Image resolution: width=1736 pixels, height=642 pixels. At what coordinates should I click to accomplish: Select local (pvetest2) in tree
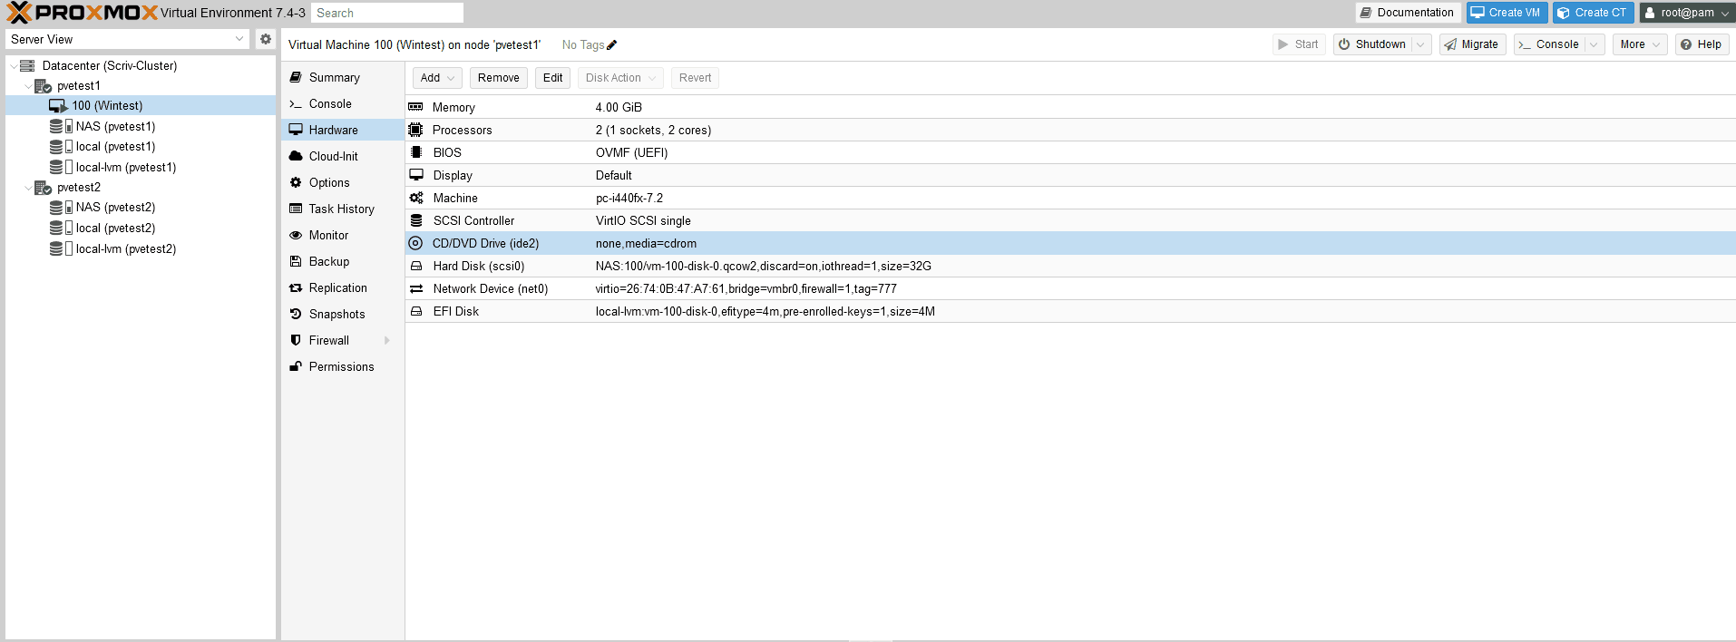point(141,229)
